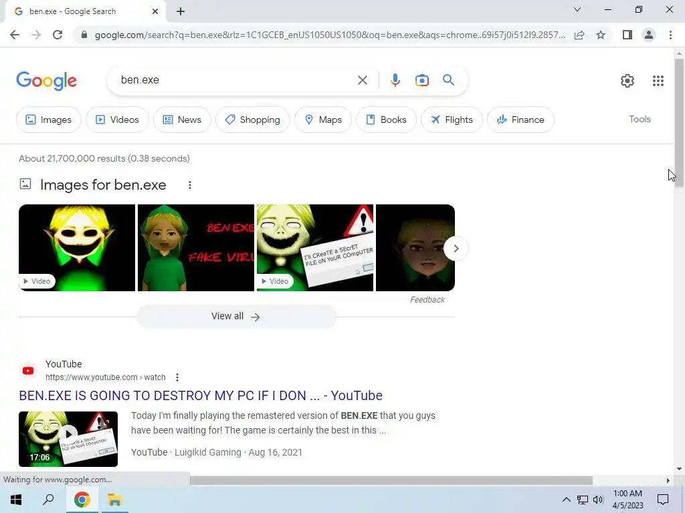Open Chrome three-dot menu

point(670,35)
